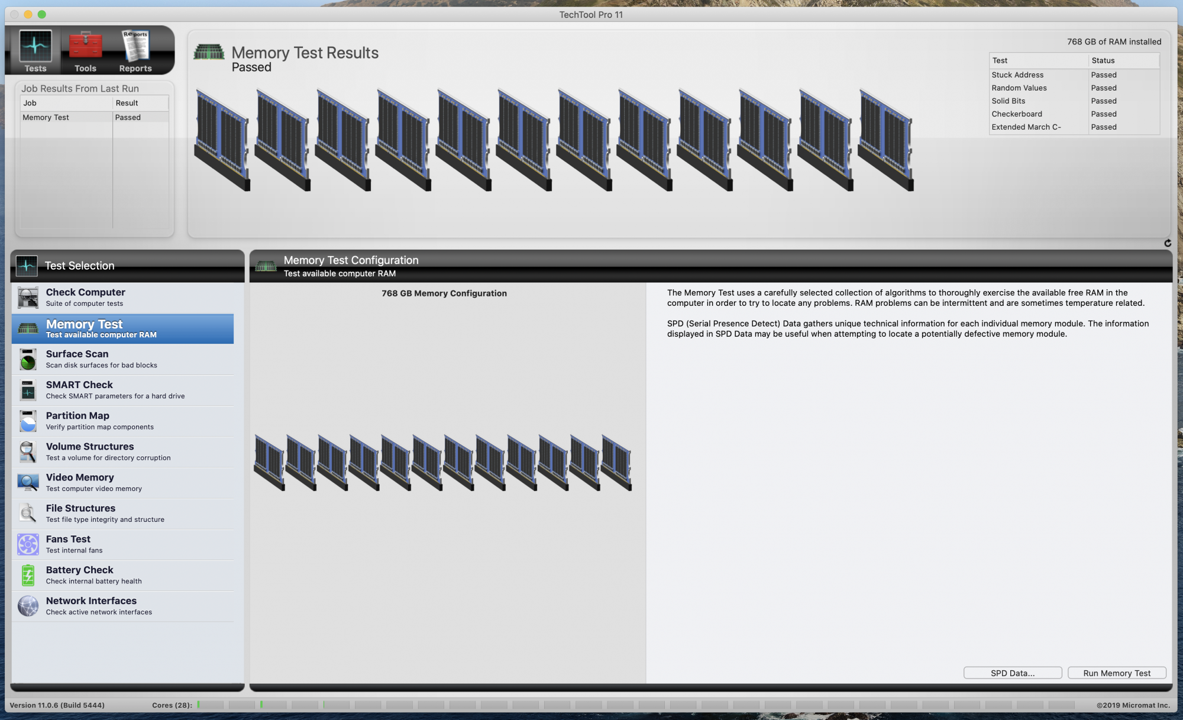Screen dimensions: 1183x720
Task: Open the Tests tab icon
Action: (35, 46)
